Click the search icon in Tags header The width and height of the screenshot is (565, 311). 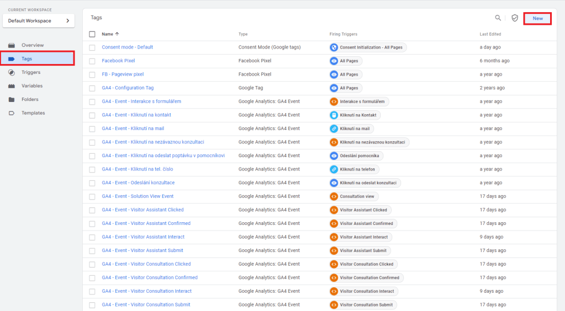(x=498, y=18)
